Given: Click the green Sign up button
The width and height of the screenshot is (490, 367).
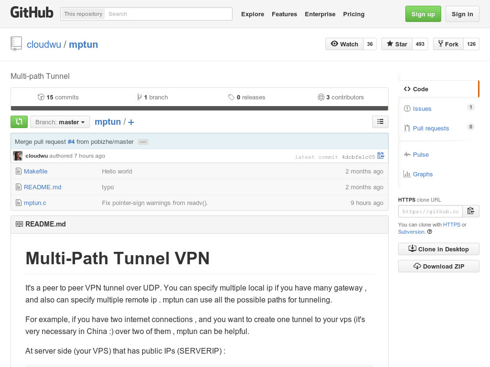Looking at the screenshot, I should [x=423, y=14].
